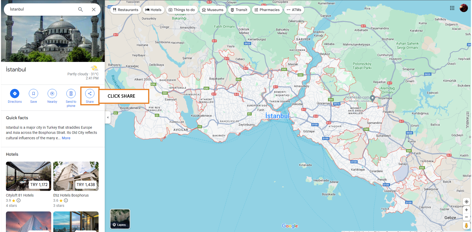Filter map by Restaurants
472x232 pixels.
tap(126, 10)
